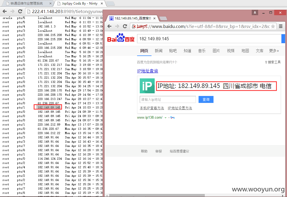Open the 音乐 search category
Viewport: 287px width, 197px height.
click(x=202, y=51)
